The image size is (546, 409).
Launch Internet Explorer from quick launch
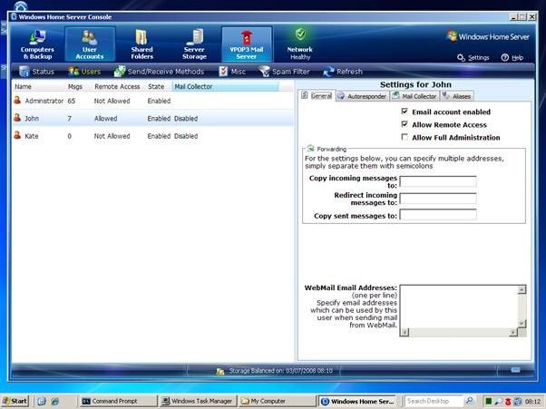55,402
